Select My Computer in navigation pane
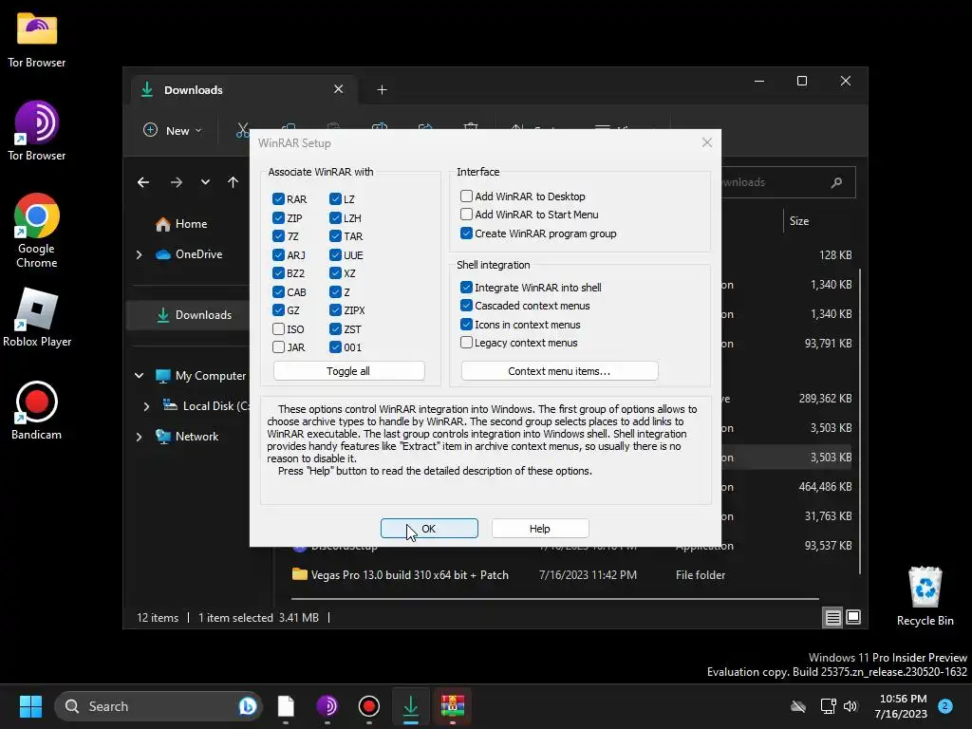Viewport: 972px width, 729px height. [200, 376]
